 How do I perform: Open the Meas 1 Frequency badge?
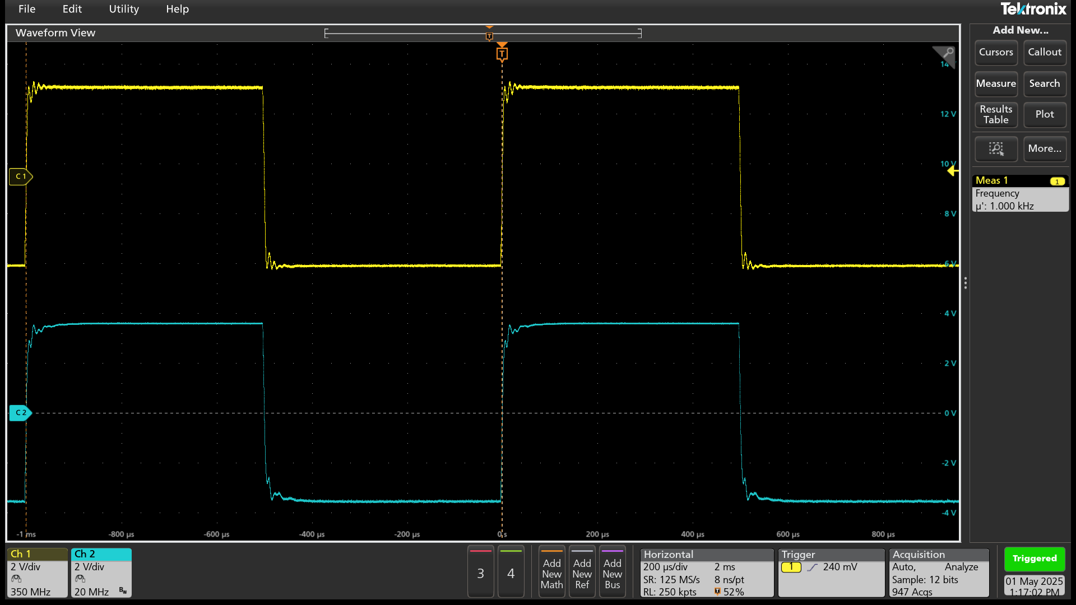point(1019,193)
